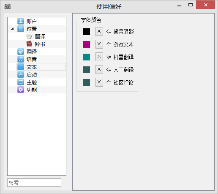Pick the black 背景阴影 color swatch
Screen dimensions: 218x194
87,32
